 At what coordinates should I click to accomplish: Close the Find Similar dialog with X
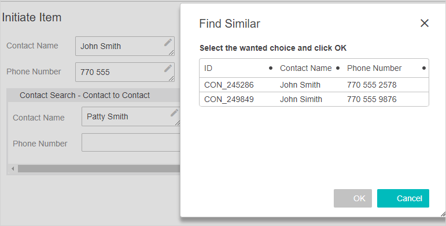pos(425,23)
